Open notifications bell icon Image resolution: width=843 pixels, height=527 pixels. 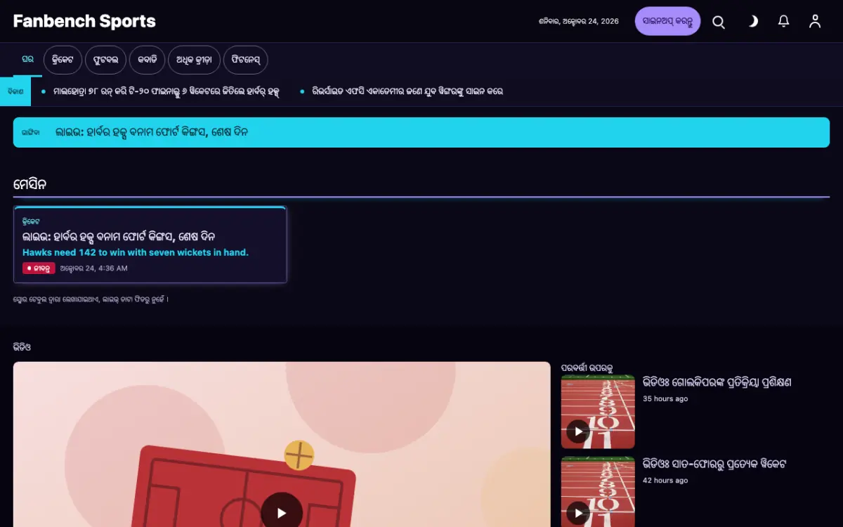784,22
